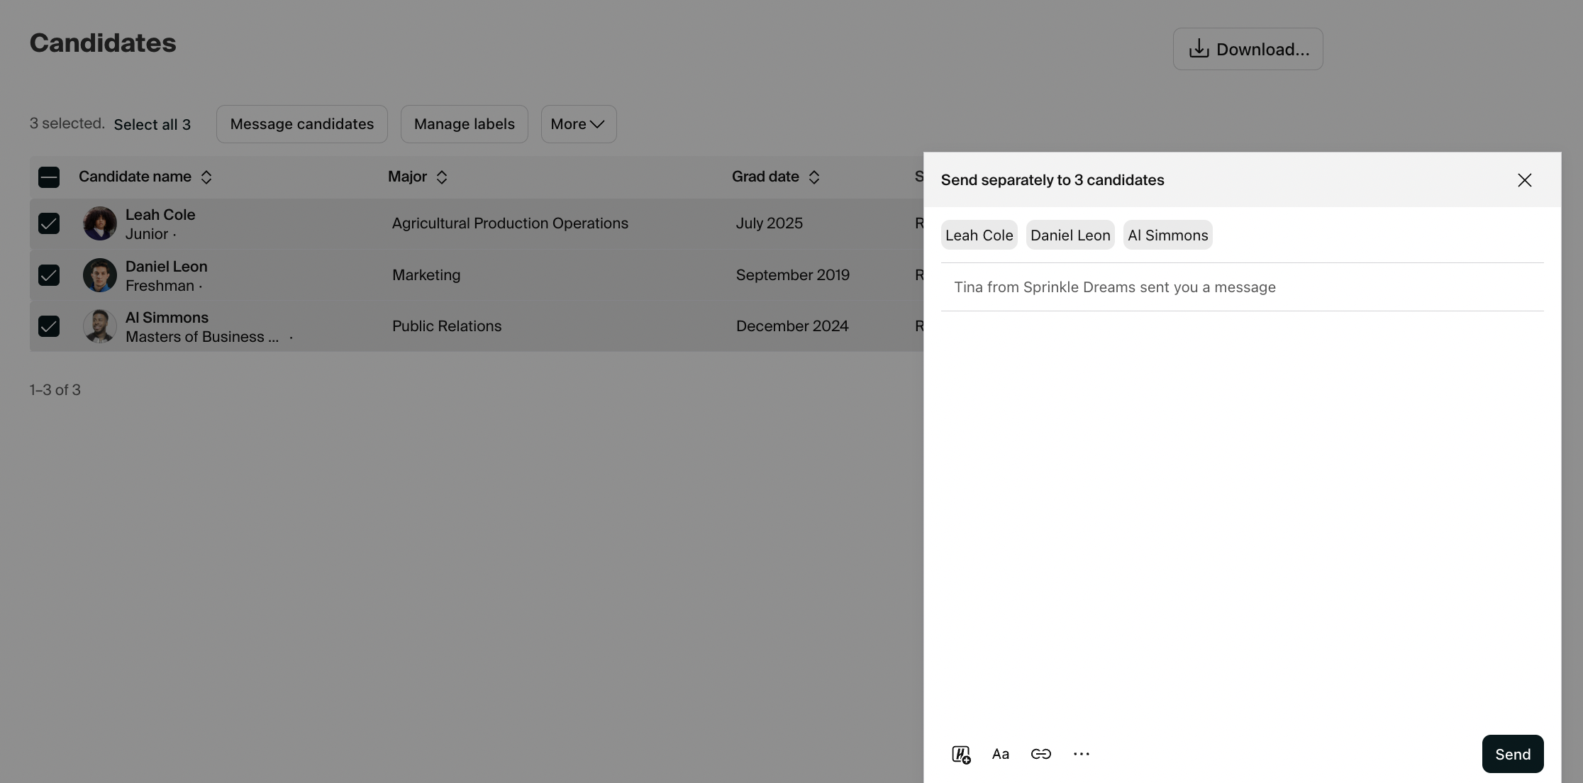
Task: Open text formatting Aa options
Action: 1000,754
